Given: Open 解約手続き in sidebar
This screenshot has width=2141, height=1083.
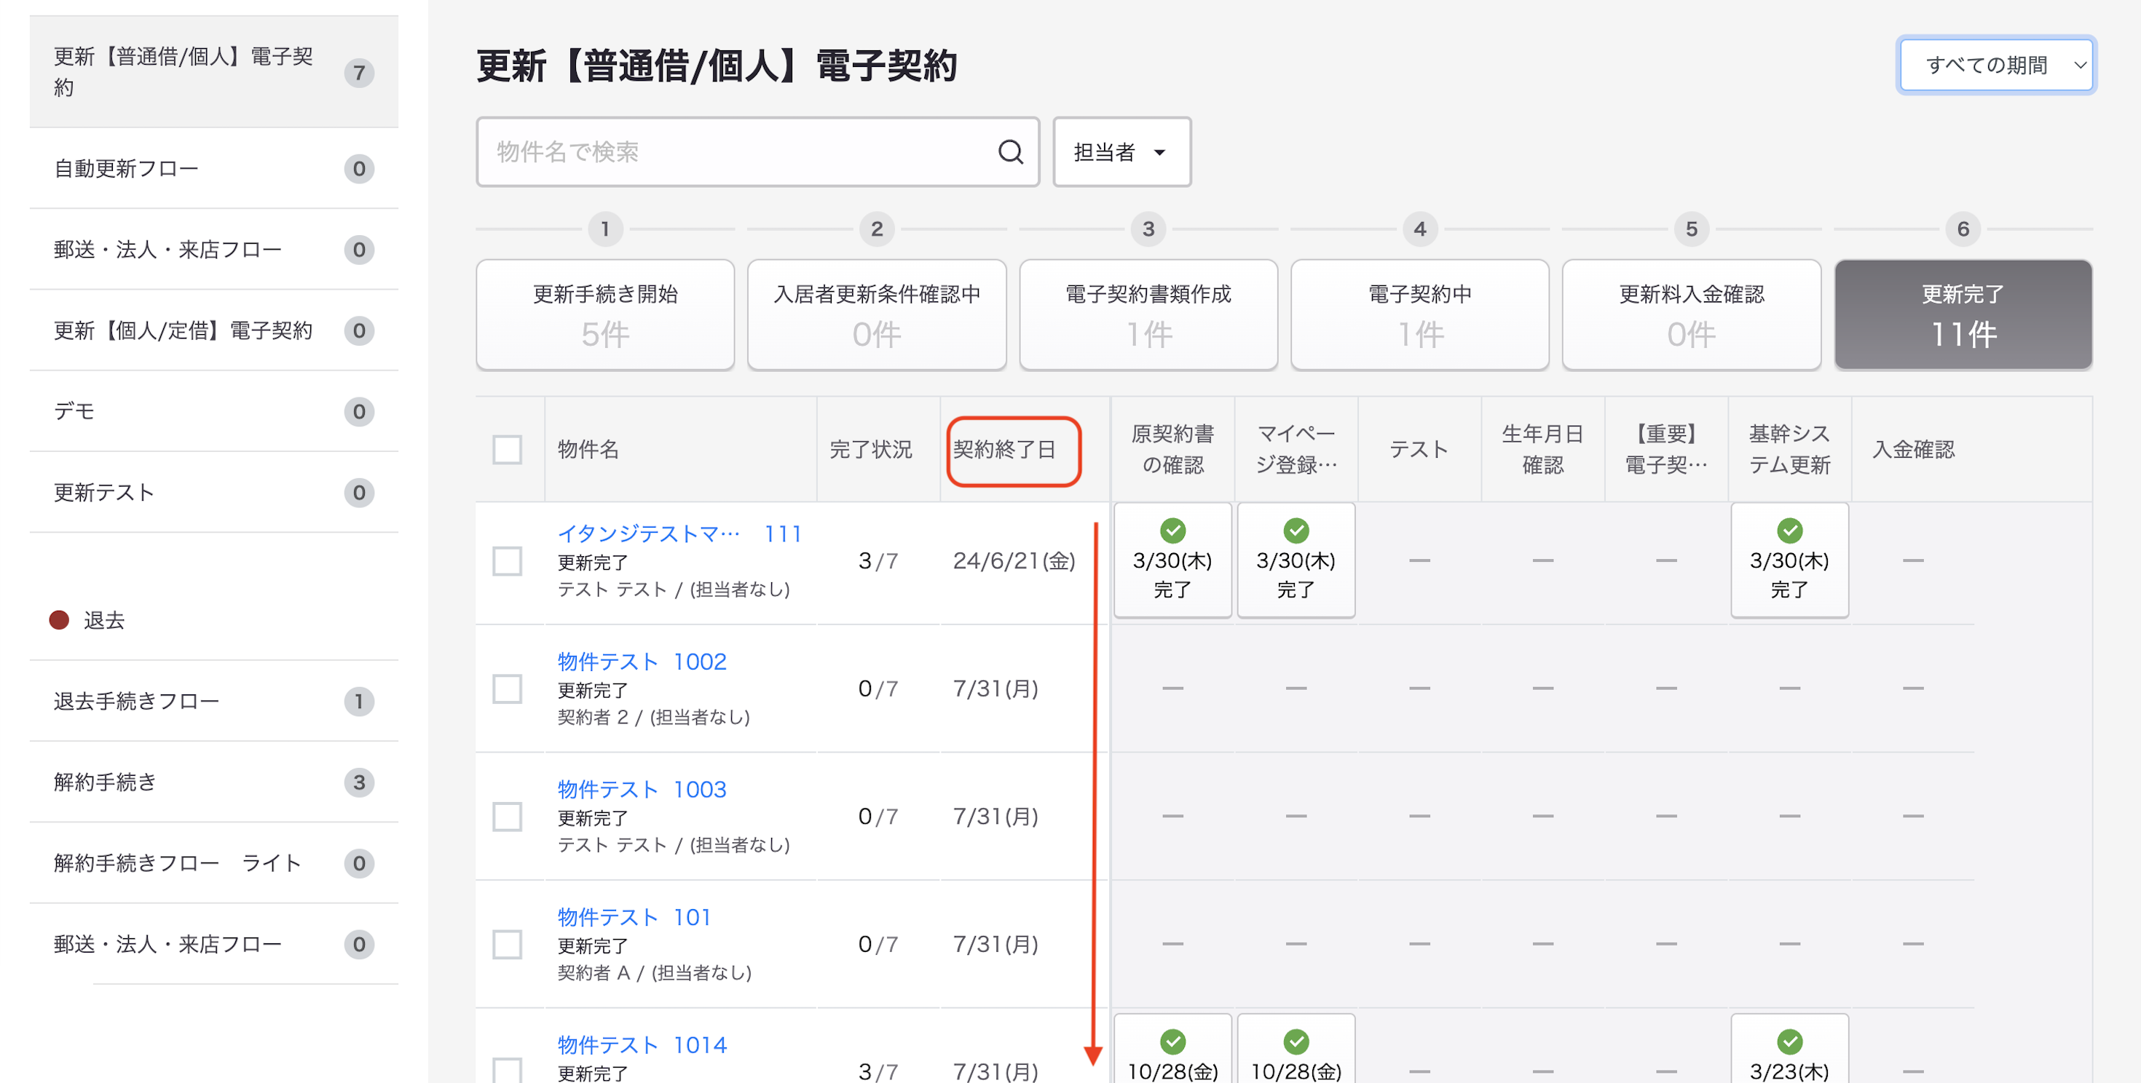Looking at the screenshot, I should click(x=213, y=782).
